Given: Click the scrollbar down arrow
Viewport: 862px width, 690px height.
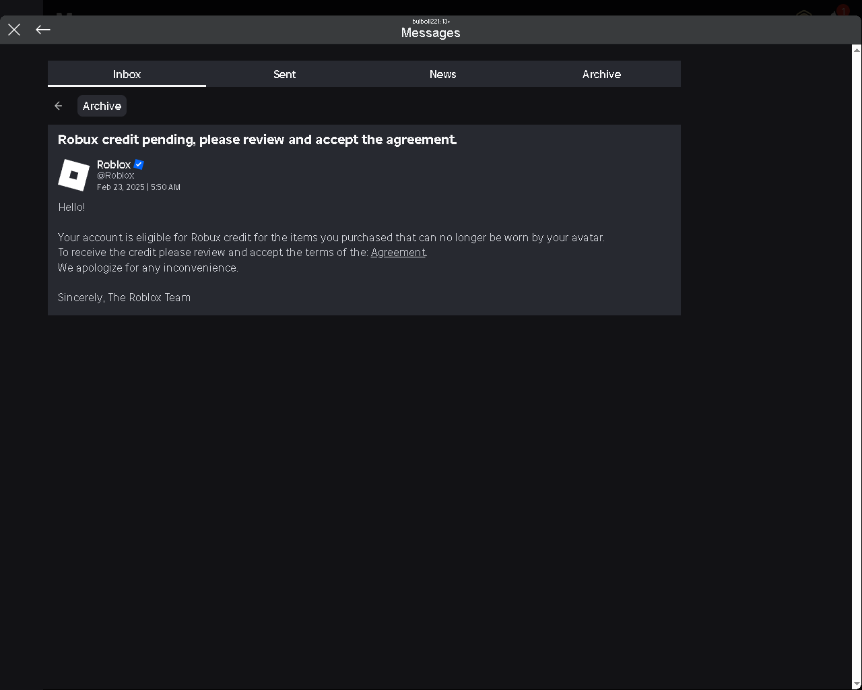Looking at the screenshot, I should pos(857,684).
